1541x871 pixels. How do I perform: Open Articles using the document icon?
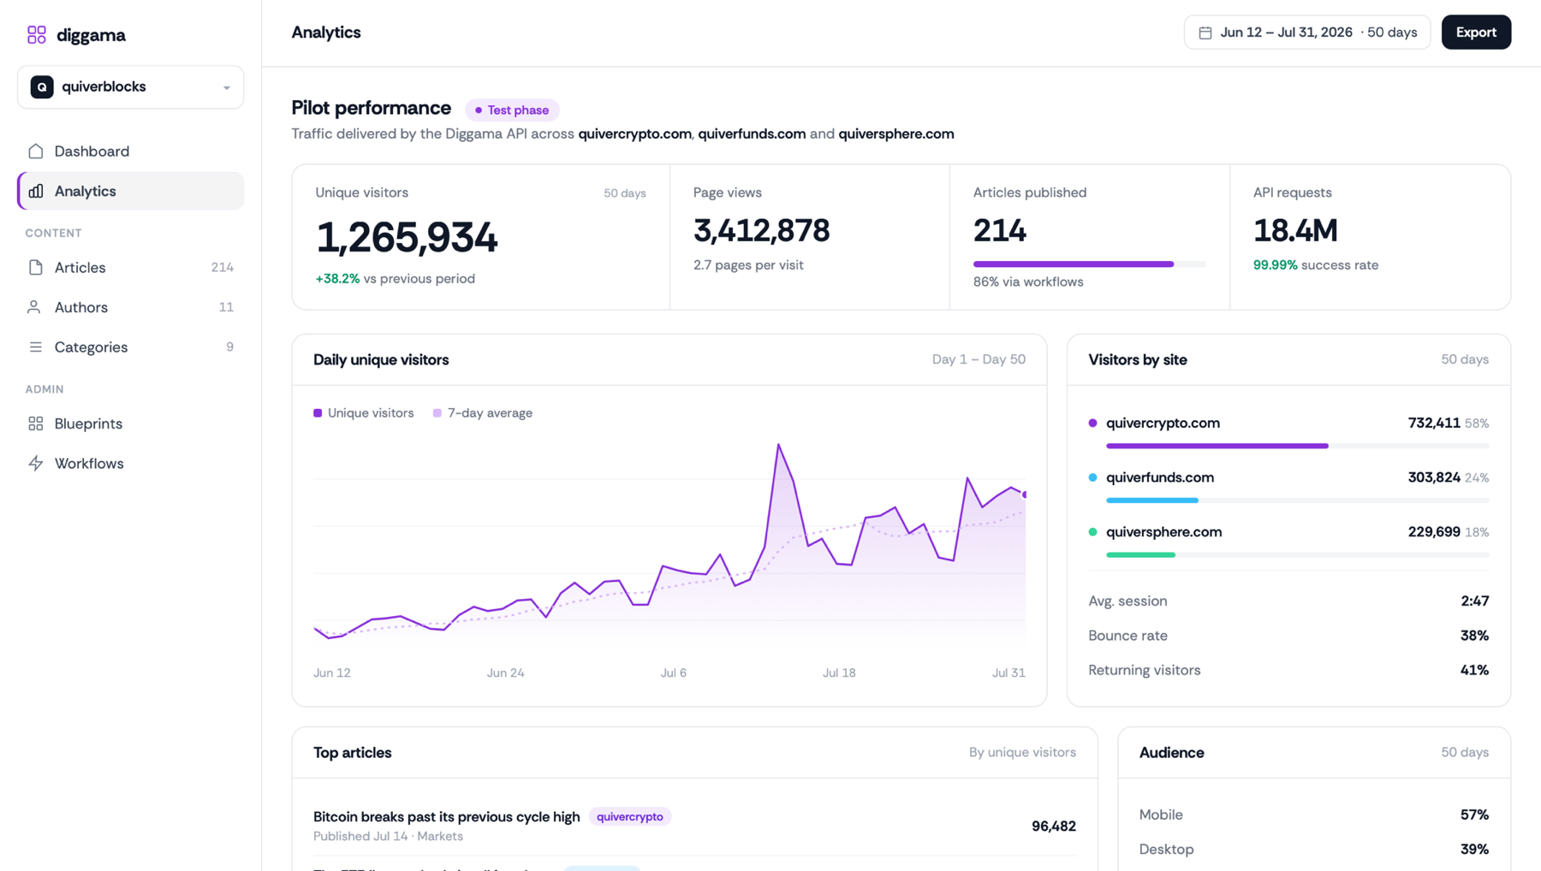tap(36, 268)
